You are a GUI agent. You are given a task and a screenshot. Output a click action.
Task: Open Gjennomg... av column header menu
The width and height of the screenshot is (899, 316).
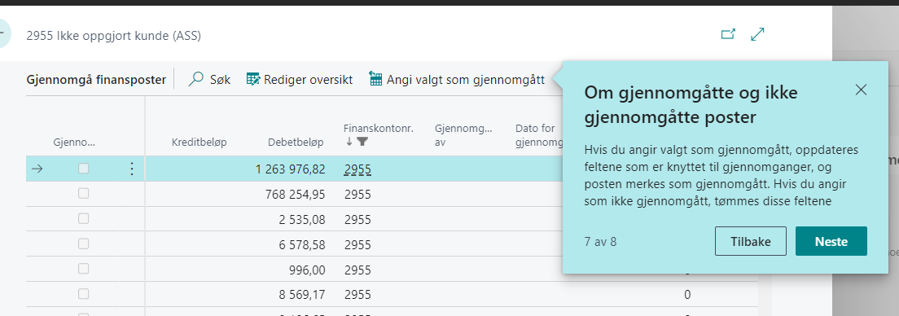click(x=463, y=135)
